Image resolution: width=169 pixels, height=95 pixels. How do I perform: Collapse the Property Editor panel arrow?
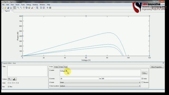[163, 63]
